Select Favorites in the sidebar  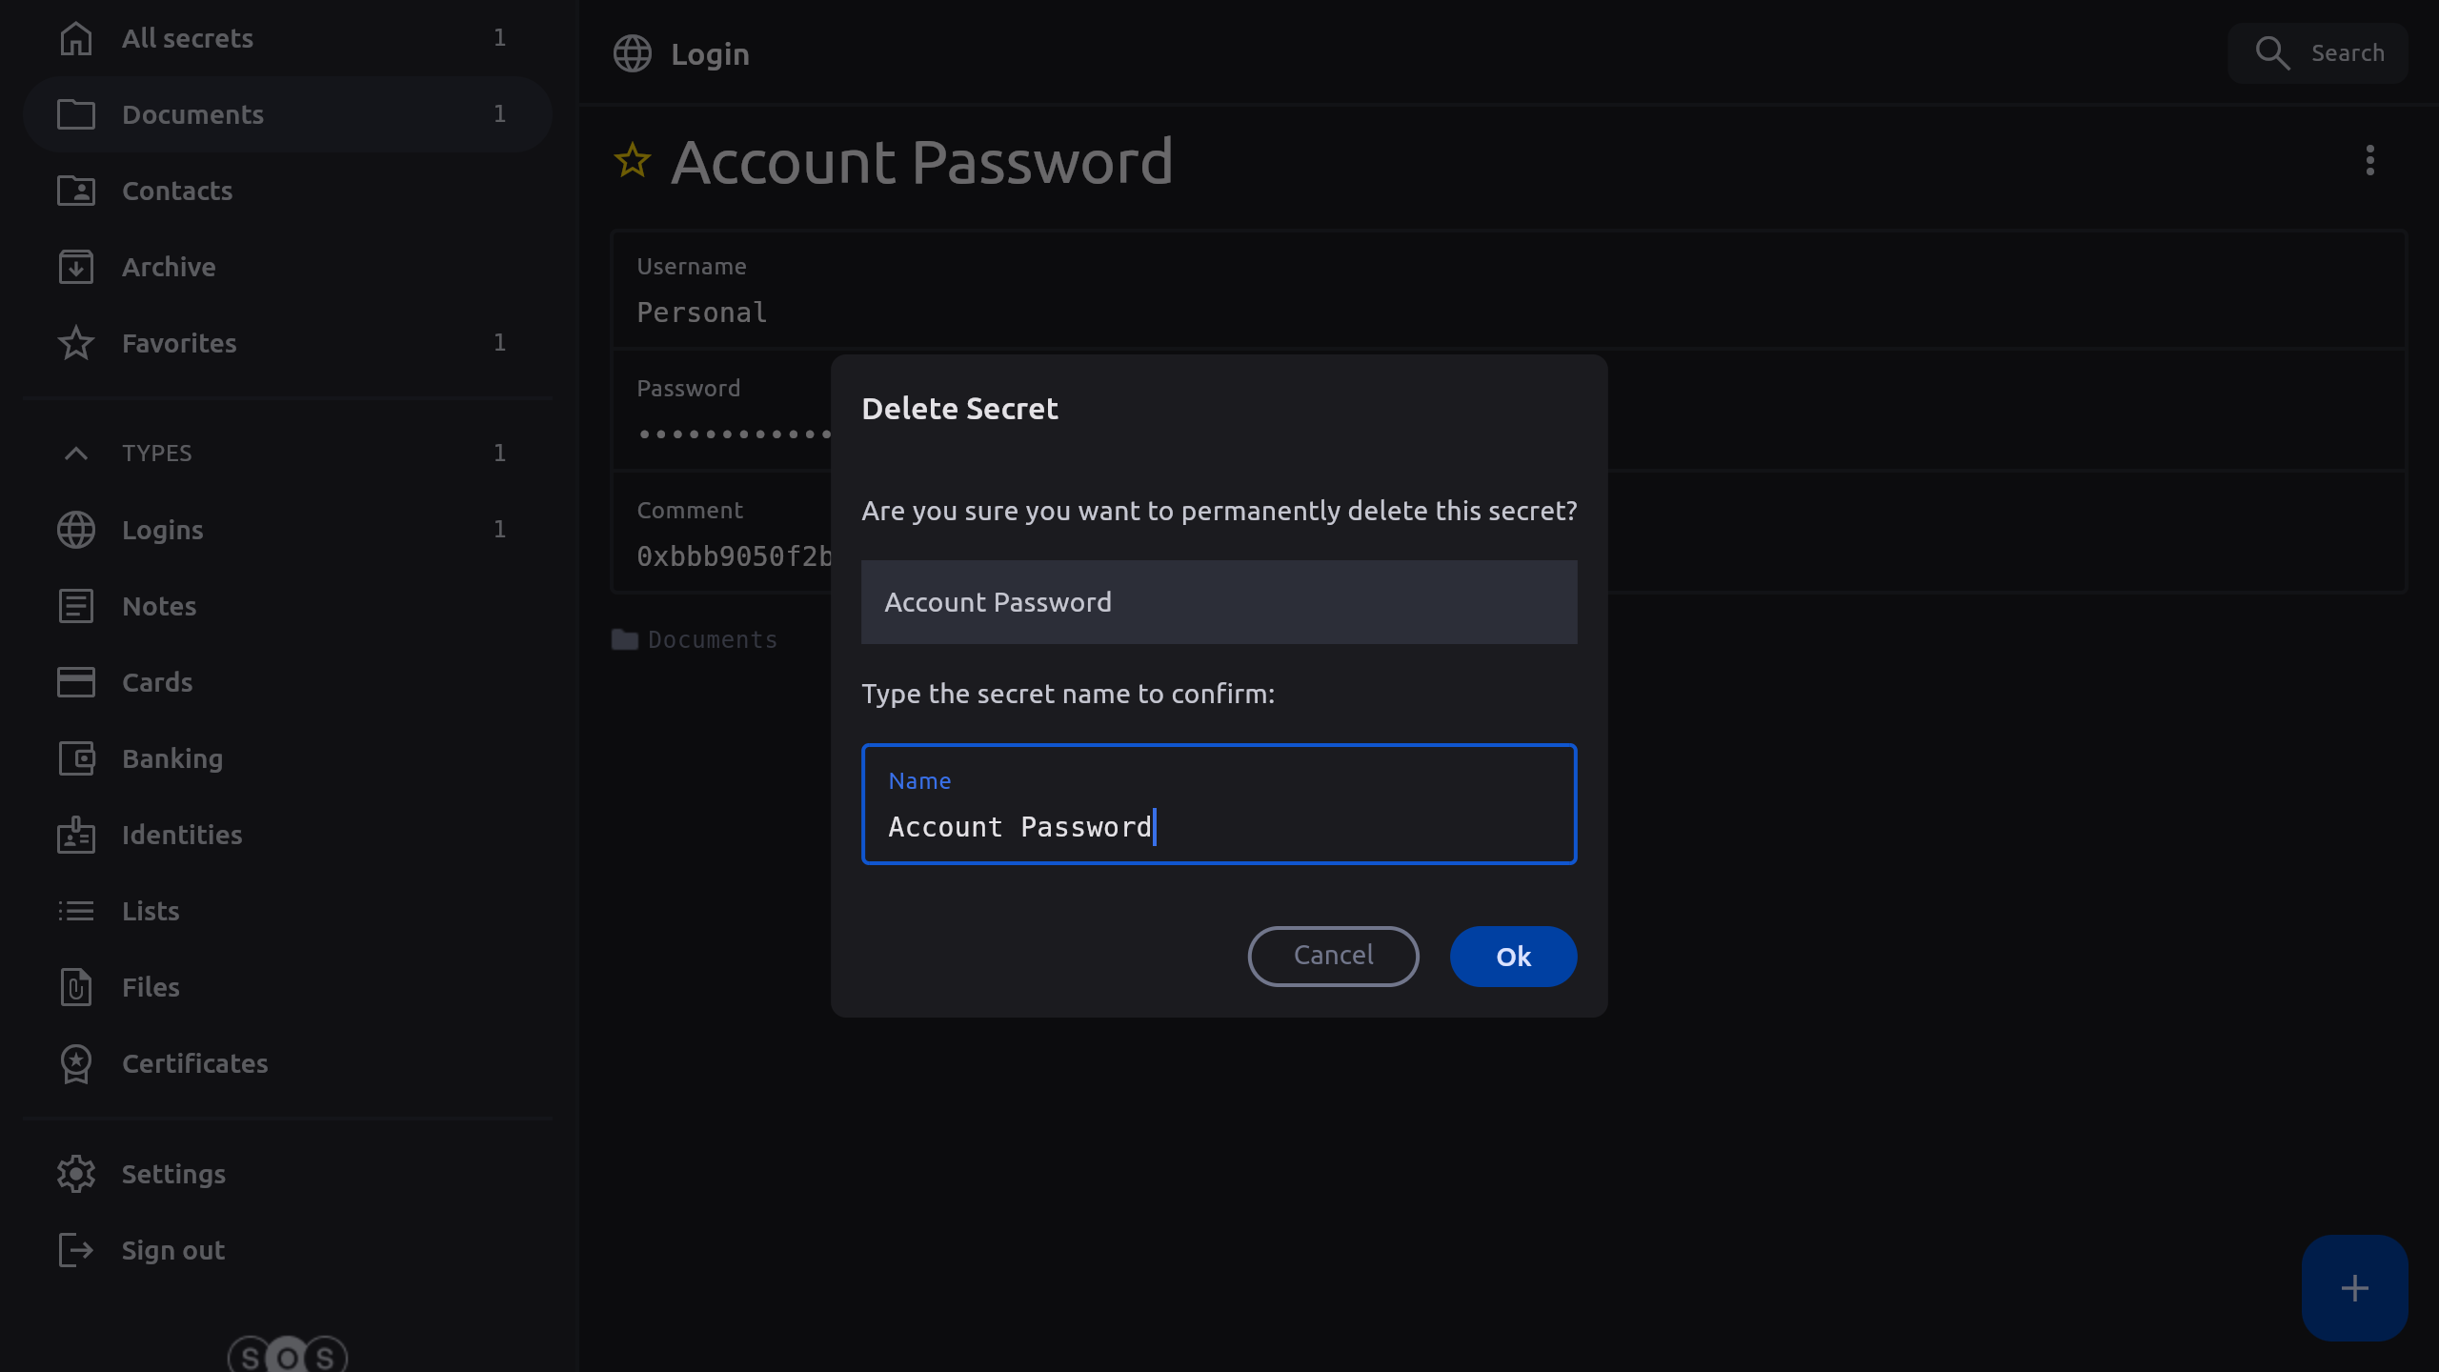tap(179, 343)
